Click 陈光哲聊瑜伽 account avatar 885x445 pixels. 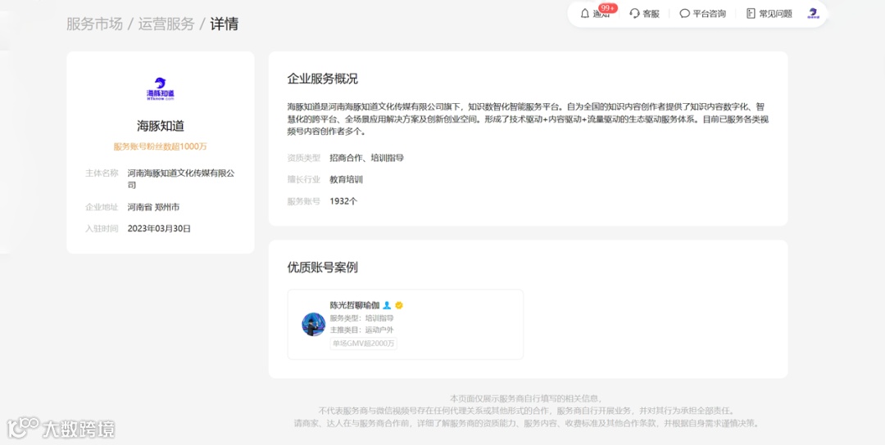313,325
